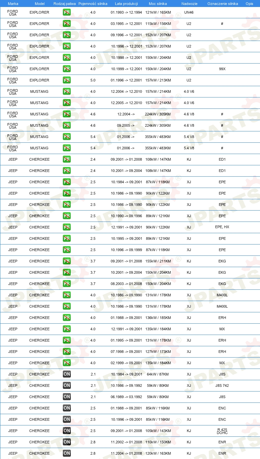The width and height of the screenshot is (260, 459).
Task: Click petrol icon in Explorer 115kW / 156KM row
Action: coord(66,24)
